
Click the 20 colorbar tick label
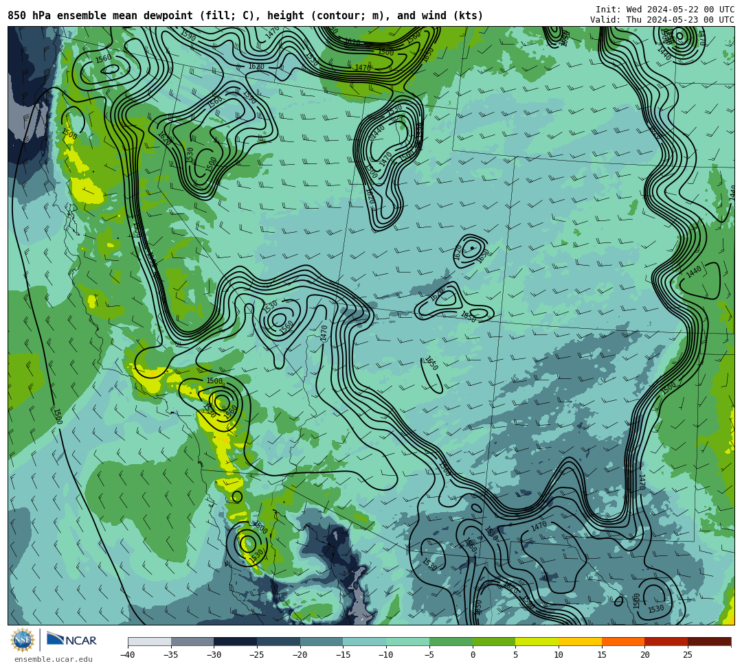click(644, 655)
